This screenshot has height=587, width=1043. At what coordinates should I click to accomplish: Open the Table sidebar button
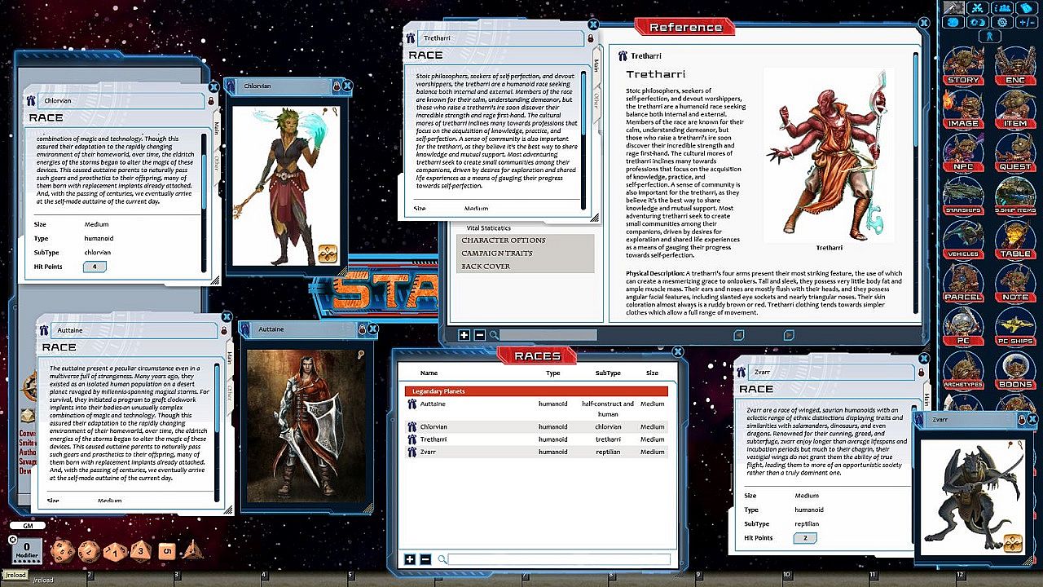[1015, 239]
